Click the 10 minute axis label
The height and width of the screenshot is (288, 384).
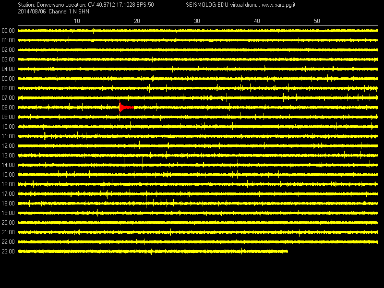(77, 21)
